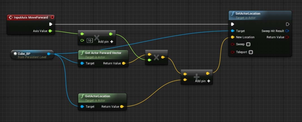Click the blue Target pin on SetActorLocation
Screen dimensions: 302x122
233,31
